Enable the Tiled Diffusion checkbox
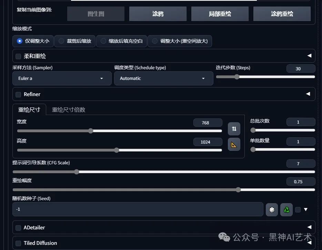 tap(18, 243)
